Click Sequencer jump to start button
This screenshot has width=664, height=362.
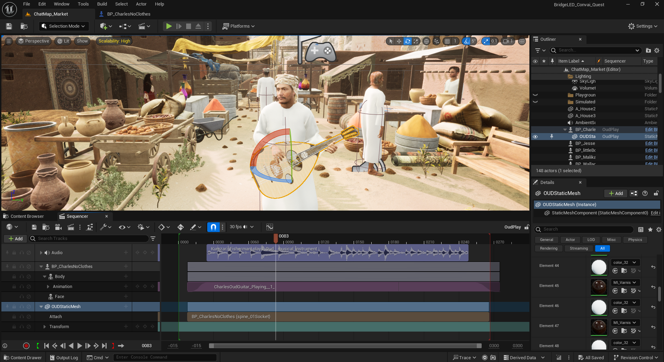coord(46,346)
